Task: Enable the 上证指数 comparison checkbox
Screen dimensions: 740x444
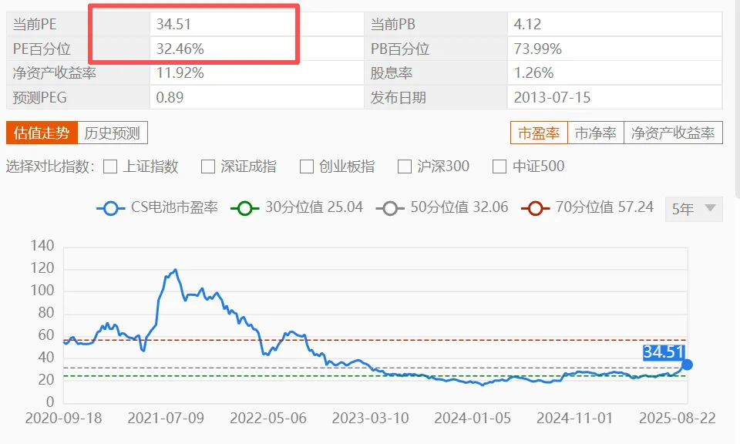Action: pos(110,166)
